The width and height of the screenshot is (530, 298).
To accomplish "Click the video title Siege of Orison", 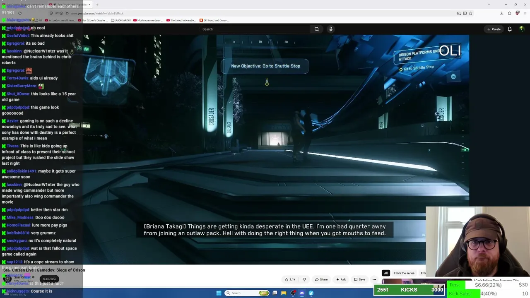I will pos(44,270).
